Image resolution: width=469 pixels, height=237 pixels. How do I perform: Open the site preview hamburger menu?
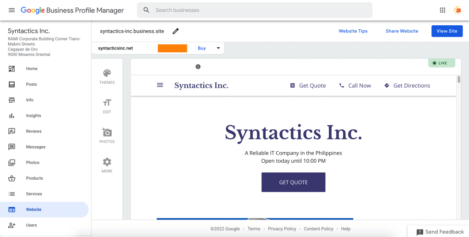point(160,85)
